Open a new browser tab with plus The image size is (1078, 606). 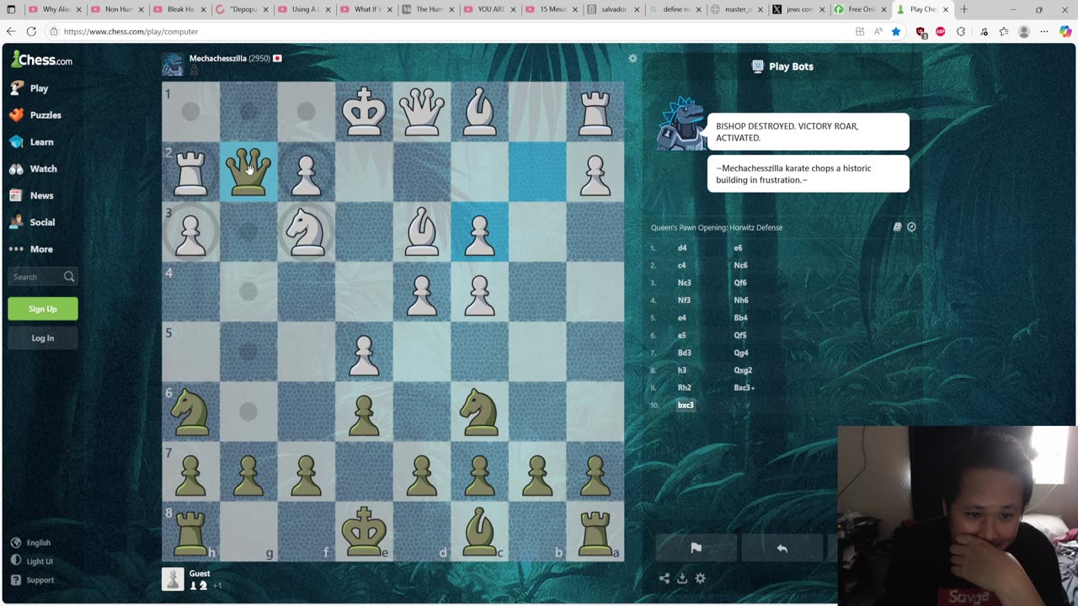(963, 9)
